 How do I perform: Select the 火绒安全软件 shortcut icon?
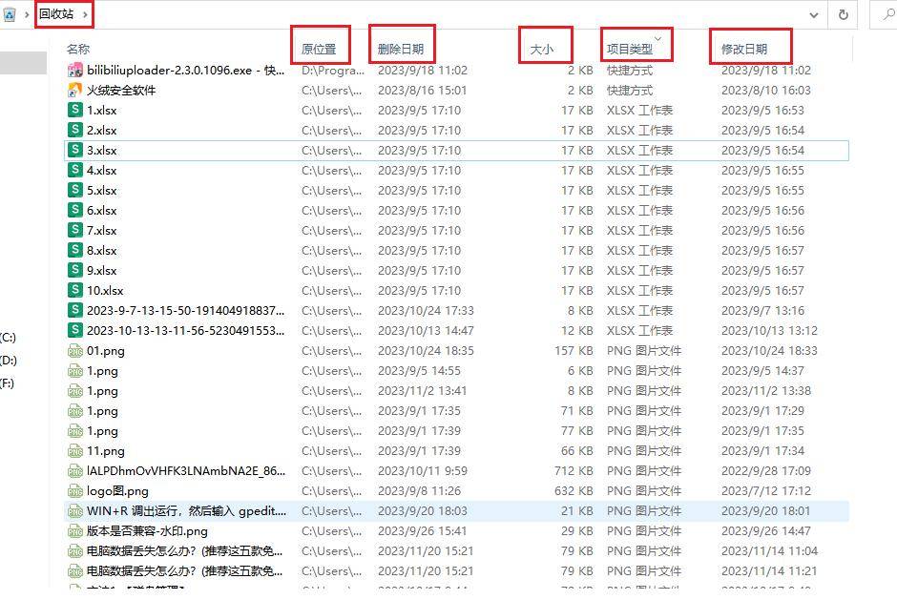tap(75, 90)
